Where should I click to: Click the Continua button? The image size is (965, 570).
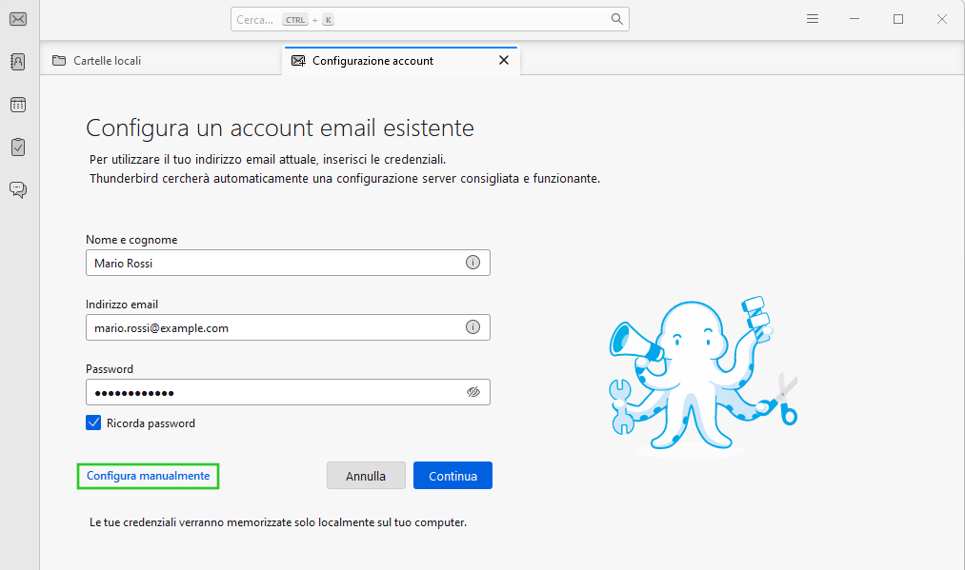click(452, 476)
